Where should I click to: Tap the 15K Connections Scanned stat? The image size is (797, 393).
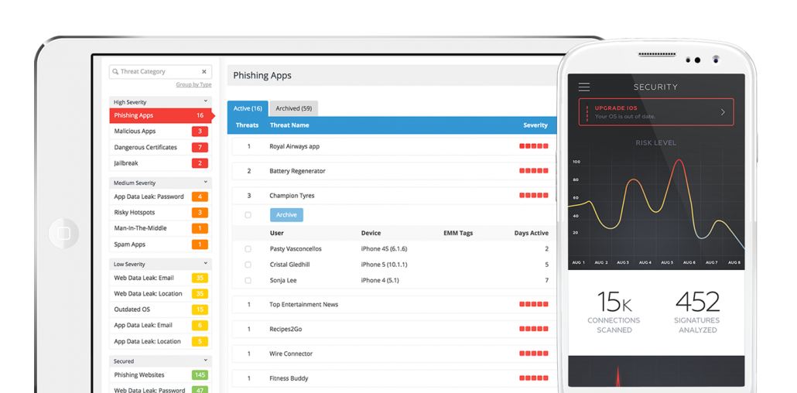coord(614,312)
